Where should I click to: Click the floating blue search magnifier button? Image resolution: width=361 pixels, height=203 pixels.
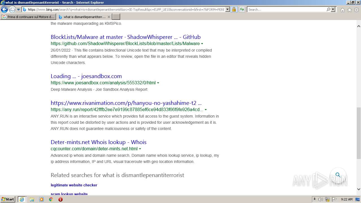tap(338, 175)
